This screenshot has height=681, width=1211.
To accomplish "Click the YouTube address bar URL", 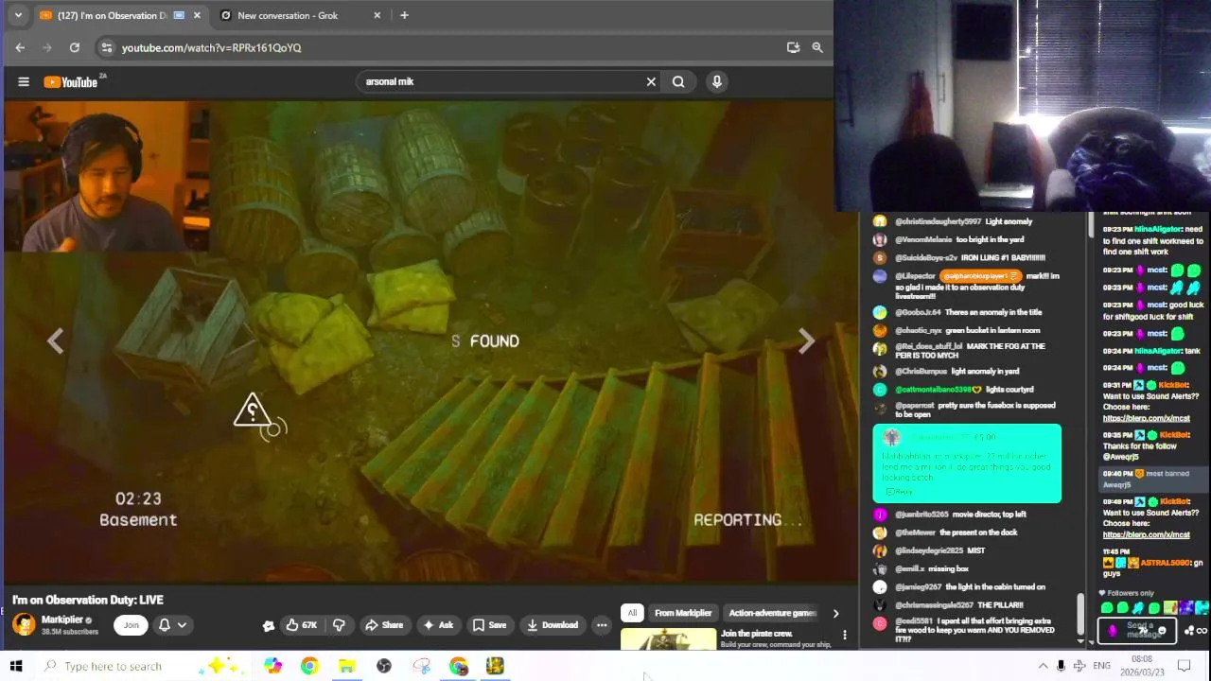I will 211,47.
